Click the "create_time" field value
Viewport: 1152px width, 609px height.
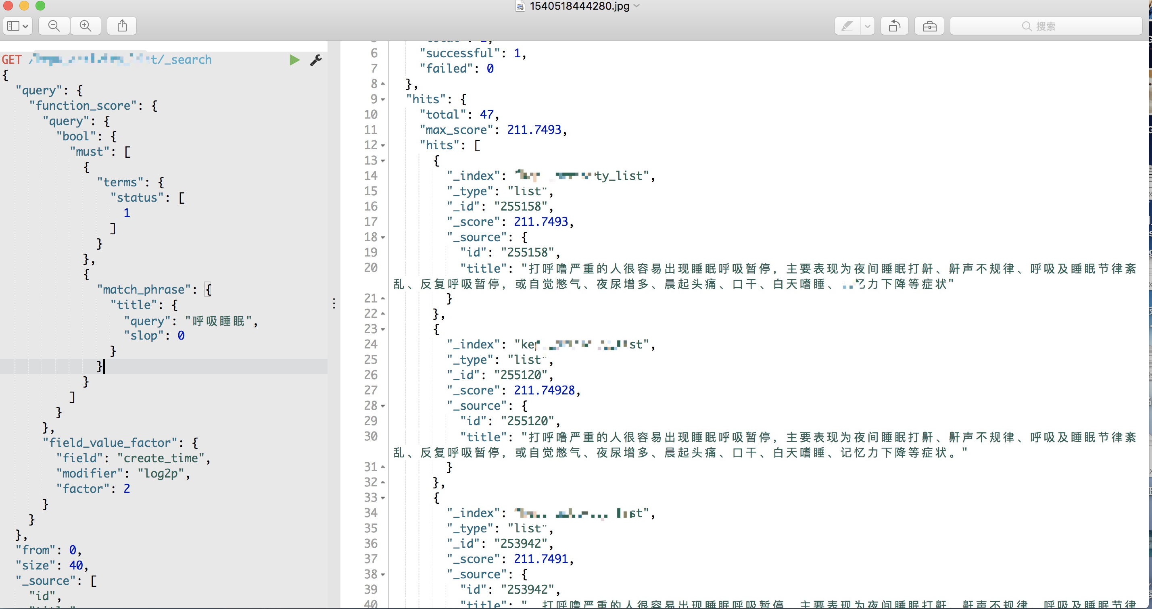pyautogui.click(x=161, y=458)
